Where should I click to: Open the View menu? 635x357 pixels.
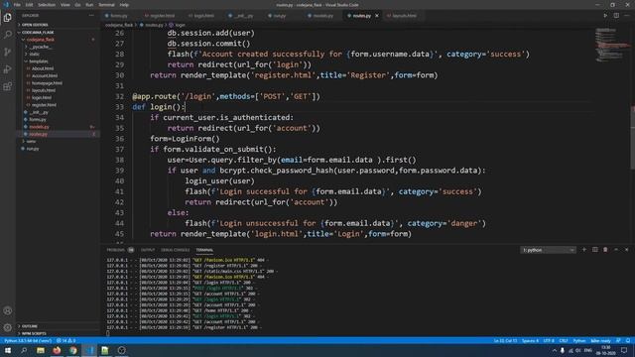(x=65, y=5)
